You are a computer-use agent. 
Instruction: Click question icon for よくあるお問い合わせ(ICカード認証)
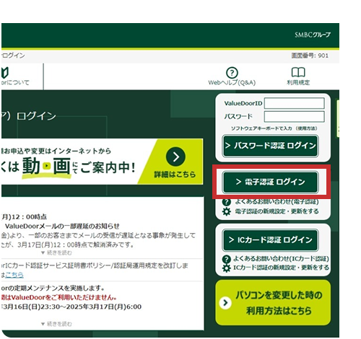[227, 259]
